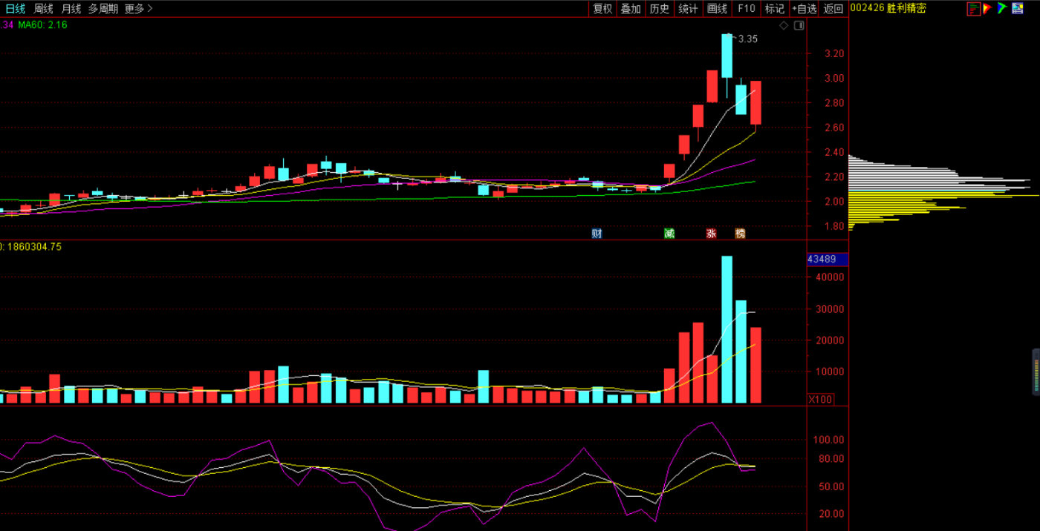
Task: Add stock via the +自选 button
Action: point(805,9)
